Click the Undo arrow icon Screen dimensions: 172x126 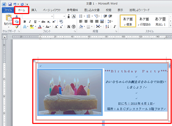pyautogui.click(x=15, y=4)
